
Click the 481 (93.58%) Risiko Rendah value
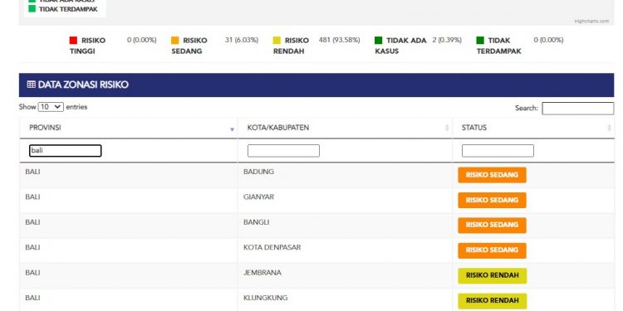[339, 40]
